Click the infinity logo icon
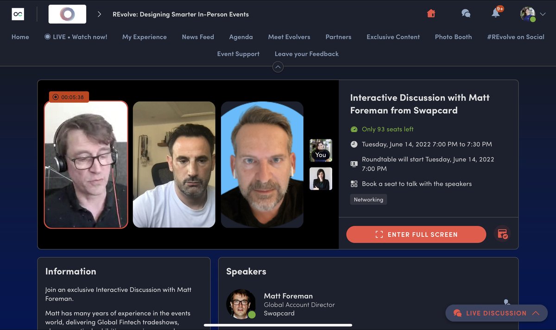Screen dimensions: 556x330 pos(18,14)
